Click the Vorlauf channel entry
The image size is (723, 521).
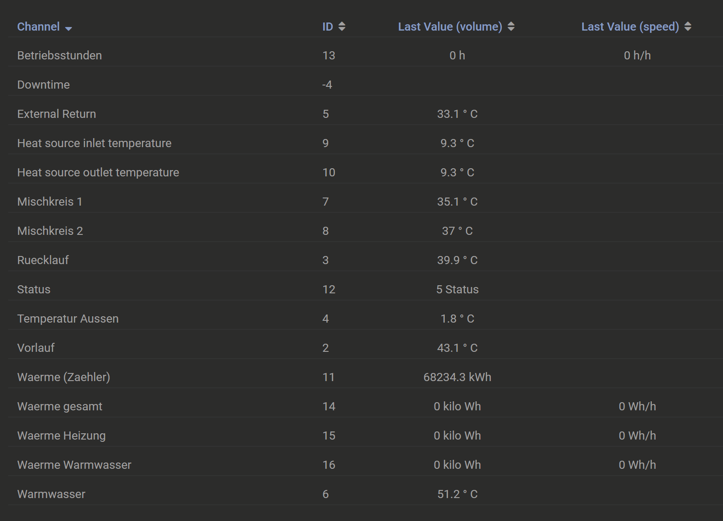pos(36,348)
